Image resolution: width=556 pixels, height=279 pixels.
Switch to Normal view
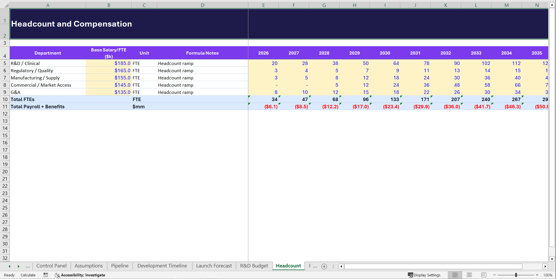click(x=455, y=275)
